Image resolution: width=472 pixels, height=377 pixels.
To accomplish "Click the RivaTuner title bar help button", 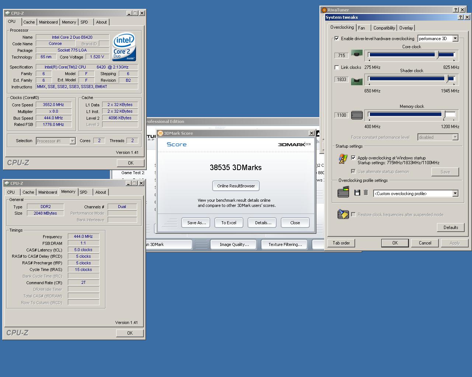I will click(x=456, y=10).
